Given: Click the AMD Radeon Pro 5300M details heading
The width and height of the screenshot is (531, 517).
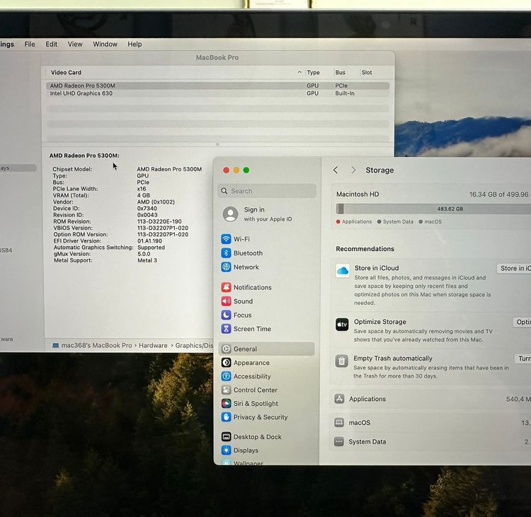Looking at the screenshot, I should pos(84,156).
